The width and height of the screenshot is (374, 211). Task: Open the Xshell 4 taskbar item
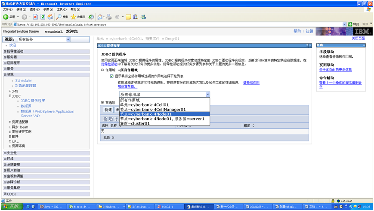[x=169, y=206]
